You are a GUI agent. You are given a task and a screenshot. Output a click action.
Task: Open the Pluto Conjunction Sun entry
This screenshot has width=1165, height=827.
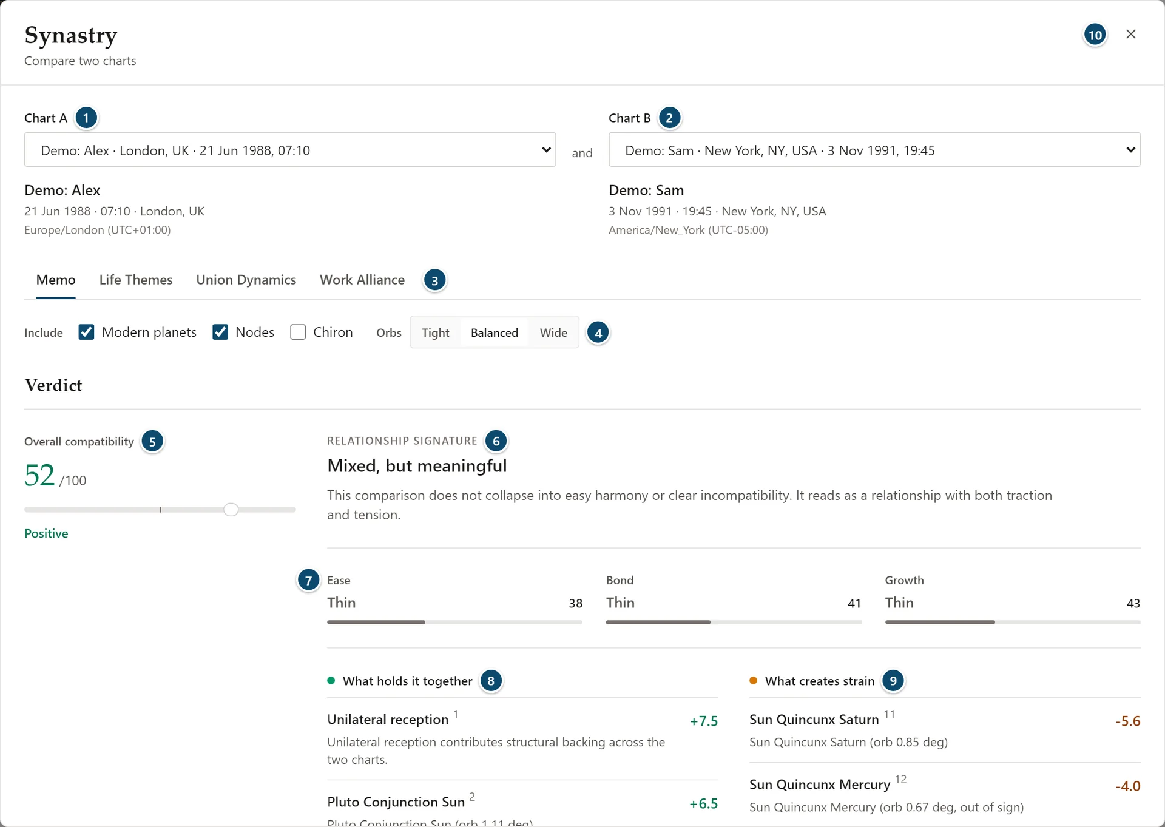coord(522,803)
